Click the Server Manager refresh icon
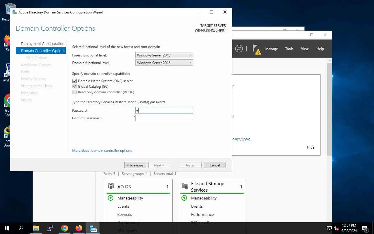Image resolution: width=374 pixels, height=234 pixels. point(239,49)
